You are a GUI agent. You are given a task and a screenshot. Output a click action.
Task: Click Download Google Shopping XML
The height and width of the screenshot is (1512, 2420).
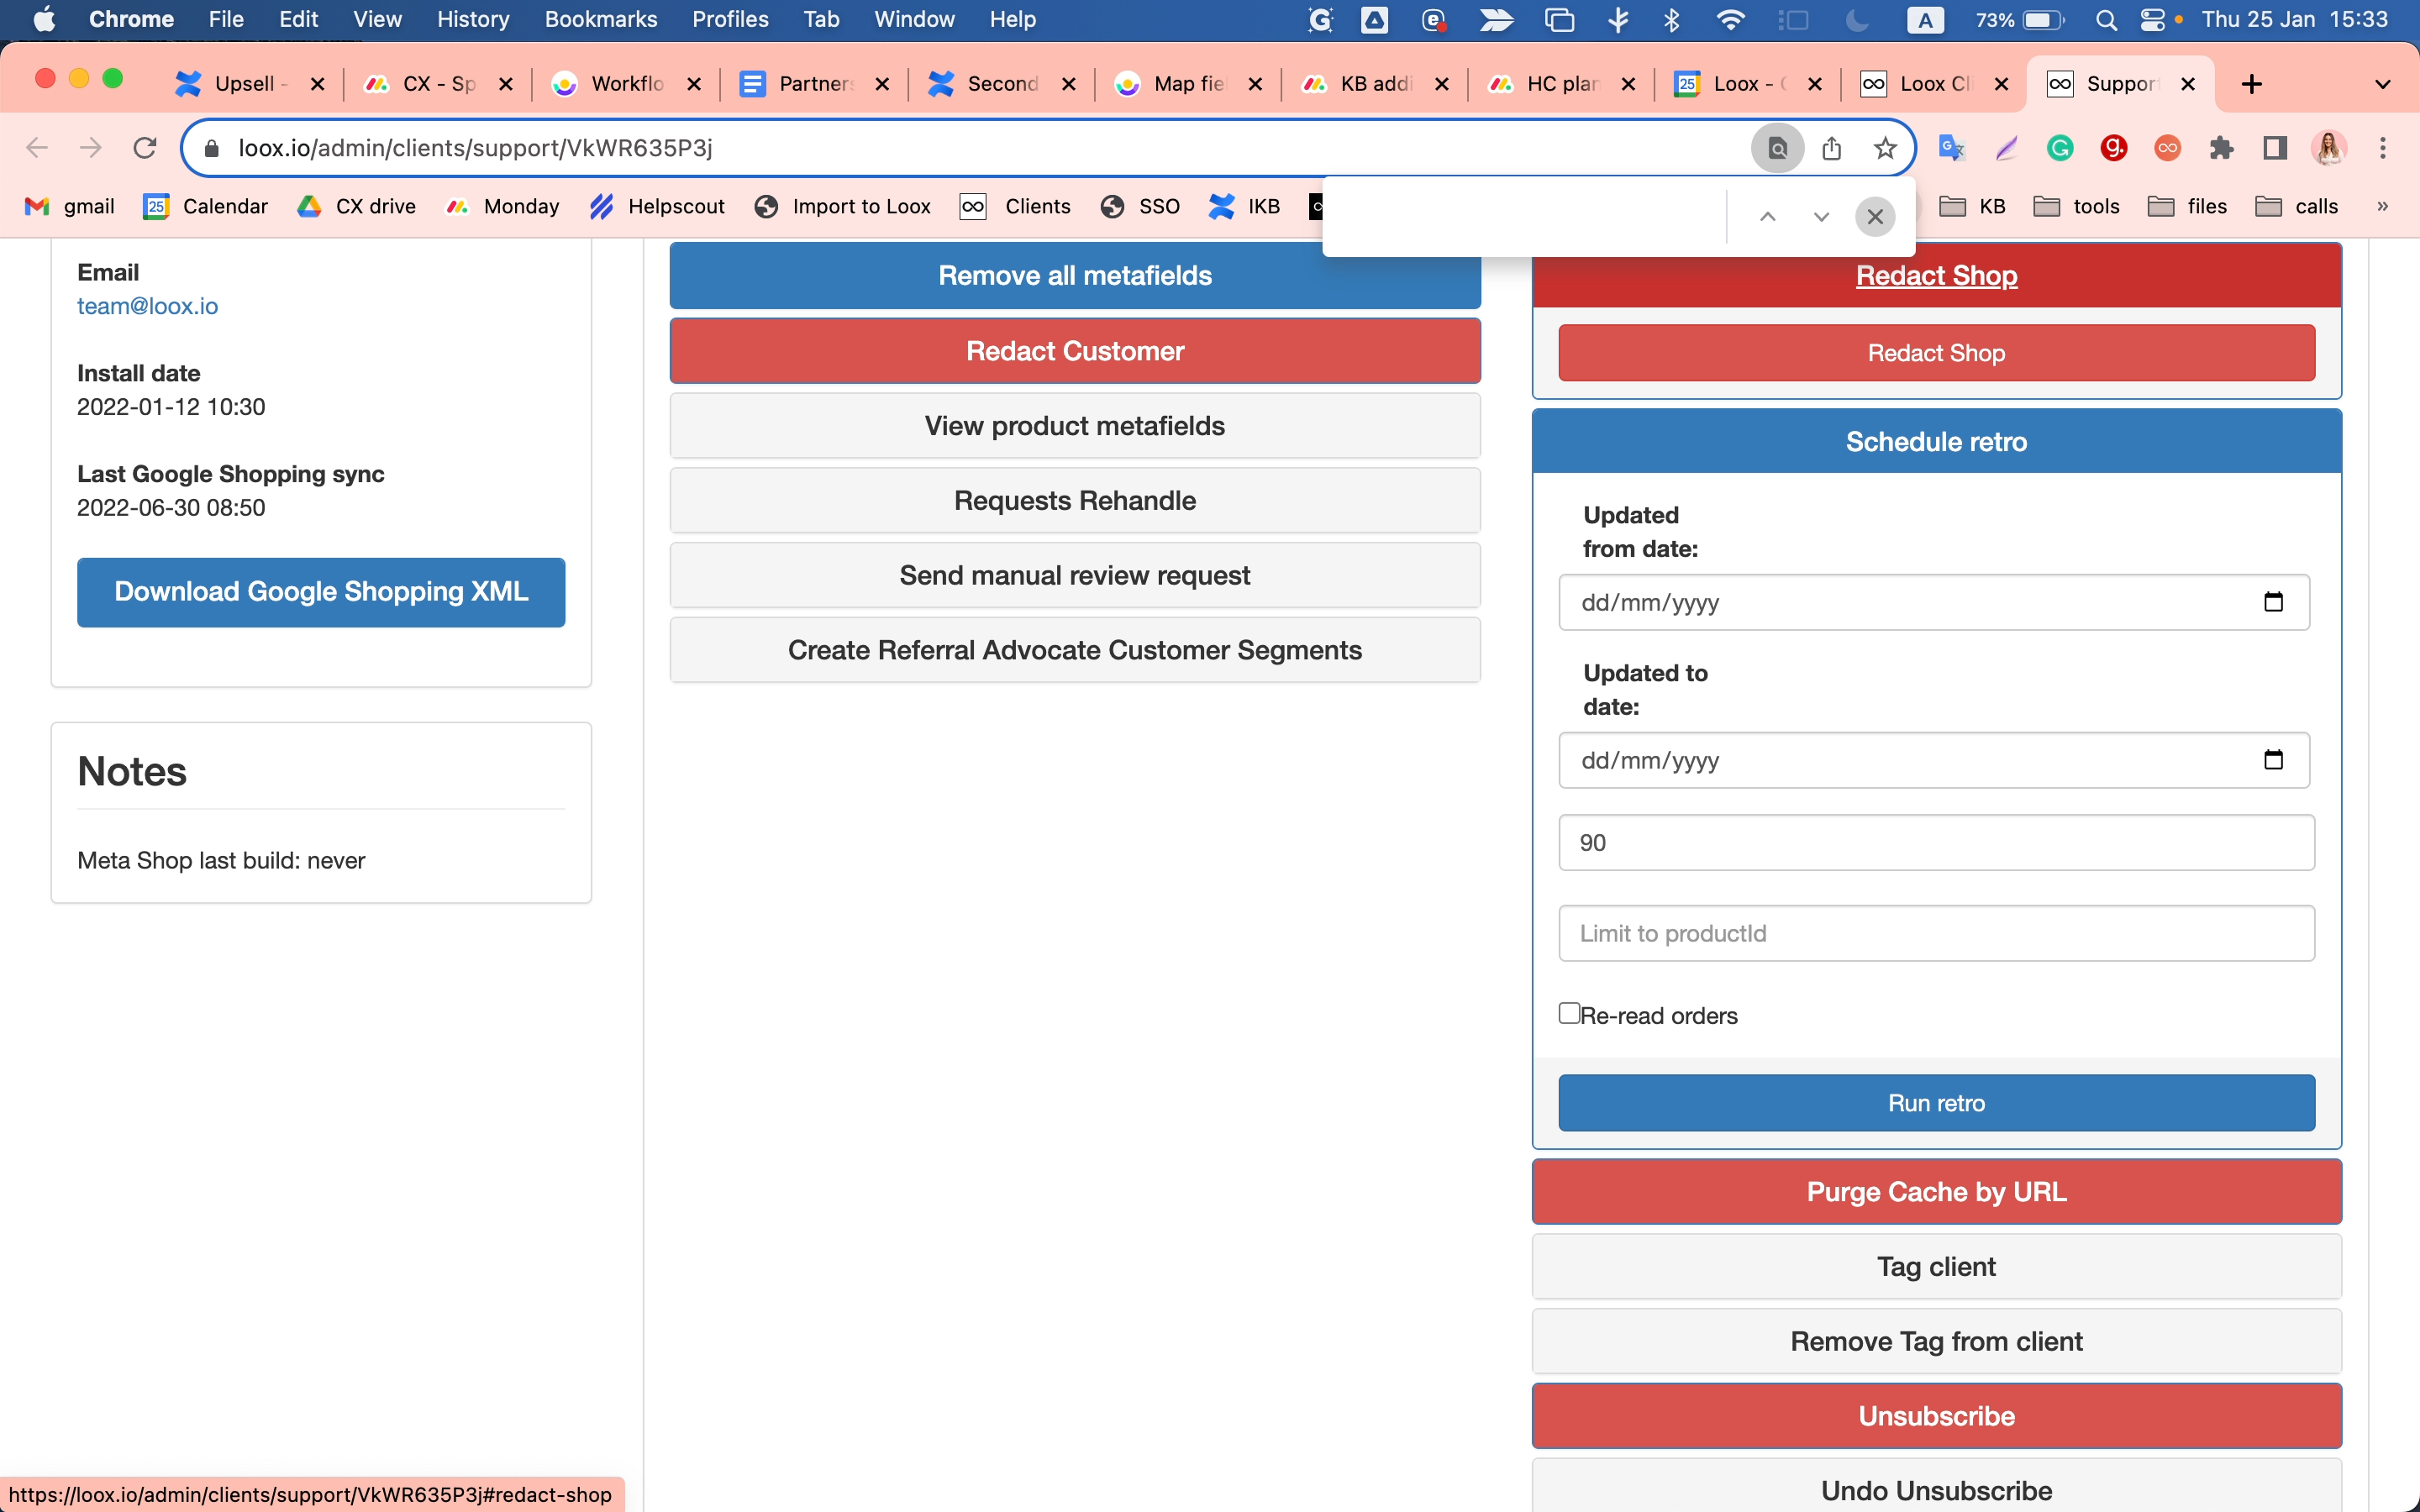click(x=321, y=592)
